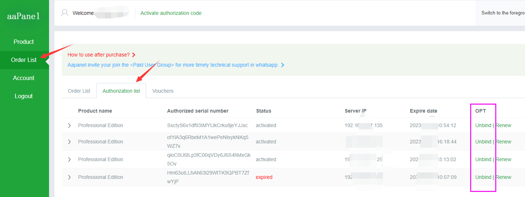Switch to the Order List tab
The width and height of the screenshot is (525, 197).
pos(79,91)
